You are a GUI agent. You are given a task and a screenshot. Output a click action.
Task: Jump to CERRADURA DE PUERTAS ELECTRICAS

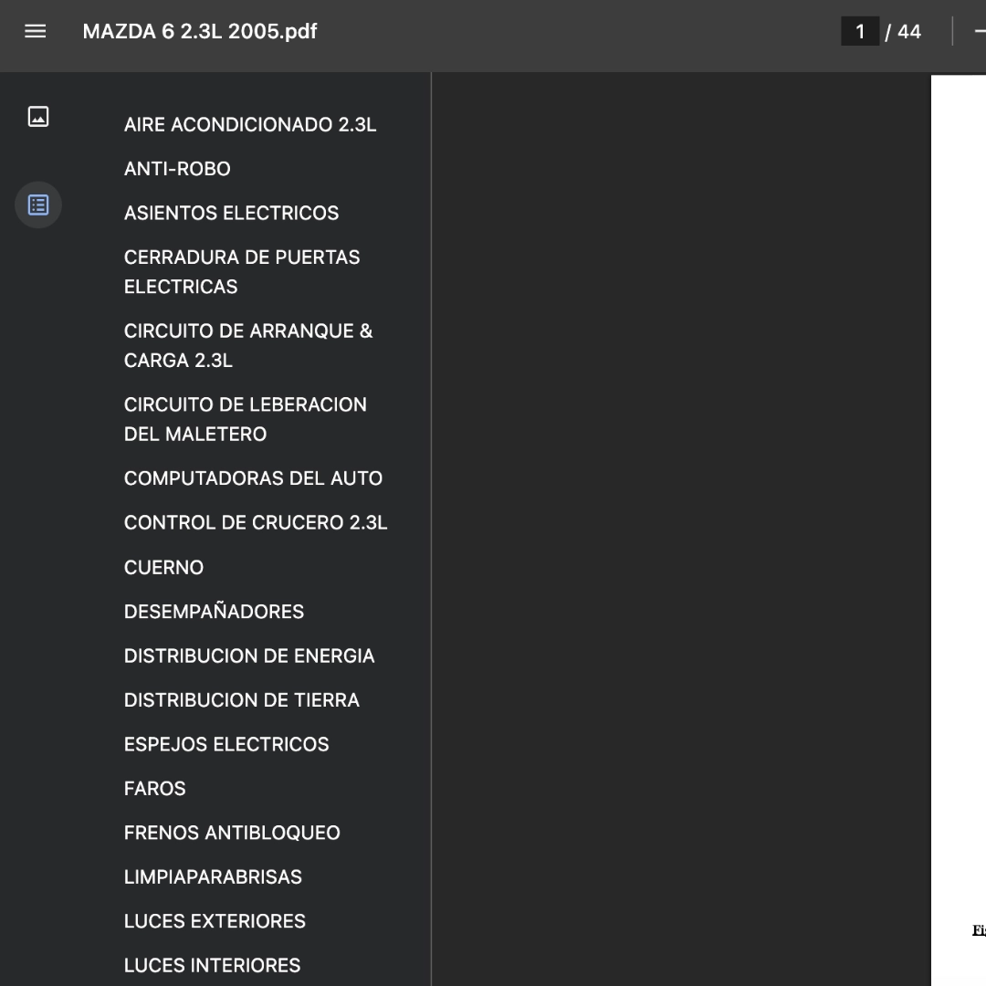pyautogui.click(x=242, y=272)
